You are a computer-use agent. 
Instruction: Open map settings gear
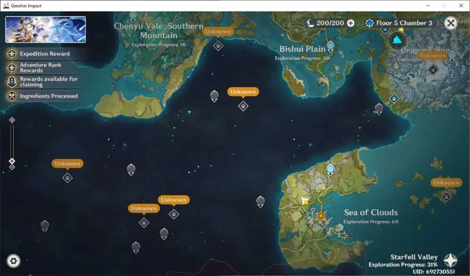(x=14, y=260)
